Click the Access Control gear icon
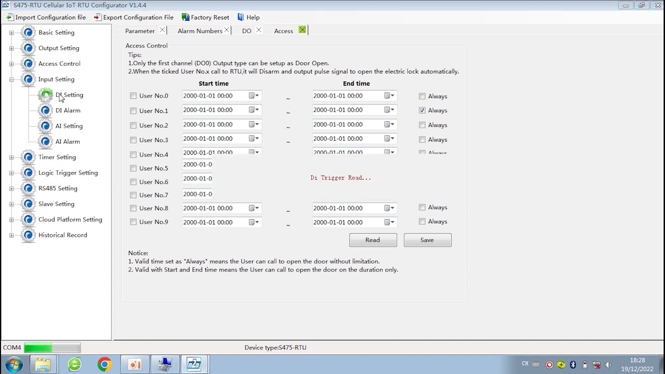The height and width of the screenshot is (374, 665). (x=29, y=64)
